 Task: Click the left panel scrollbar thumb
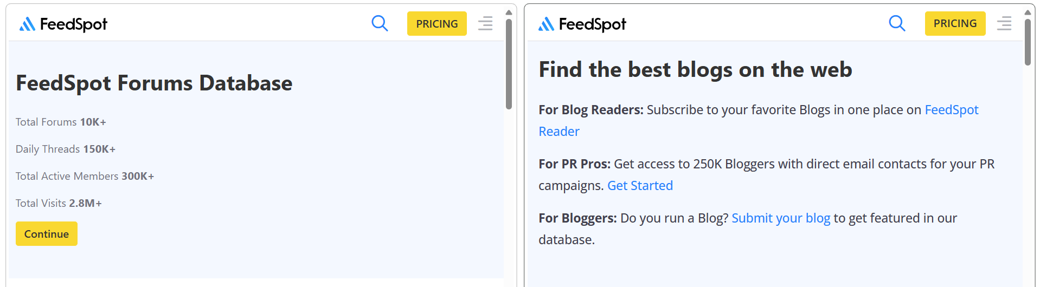click(x=509, y=64)
